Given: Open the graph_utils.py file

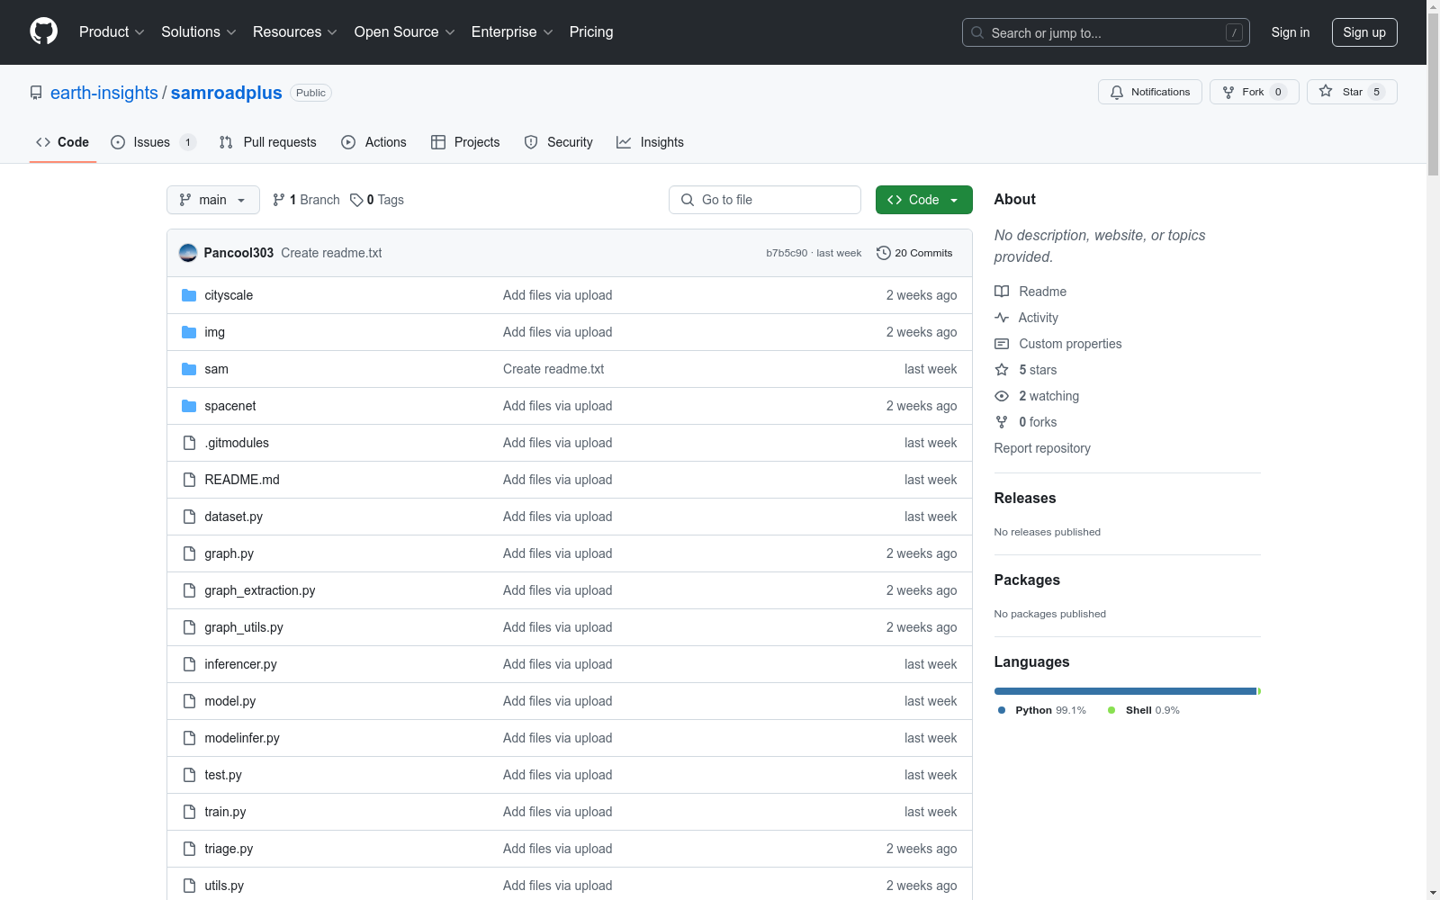Looking at the screenshot, I should pos(244,627).
